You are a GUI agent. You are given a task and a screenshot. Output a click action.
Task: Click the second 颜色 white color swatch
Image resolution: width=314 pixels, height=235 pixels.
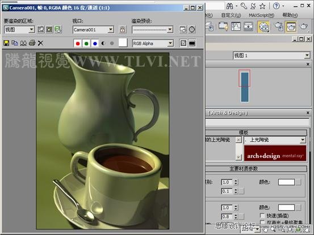(x=286, y=208)
